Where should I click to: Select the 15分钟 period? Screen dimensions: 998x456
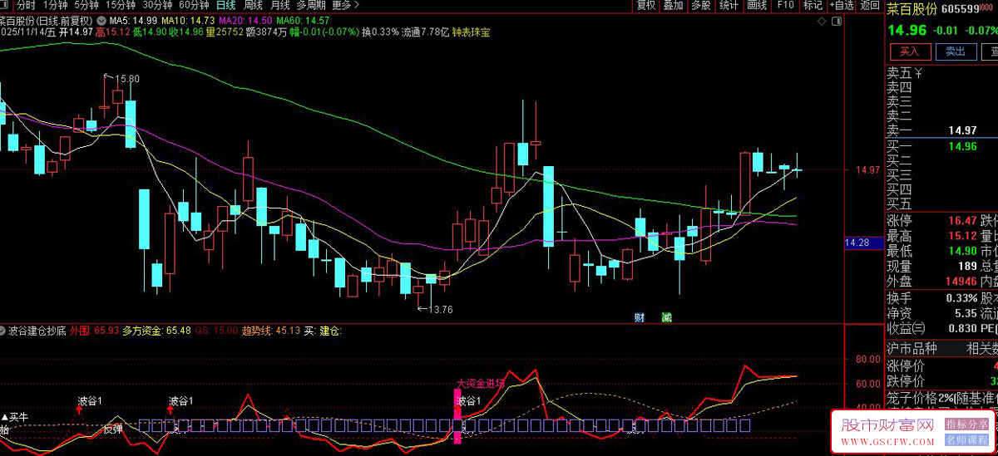pyautogui.click(x=120, y=5)
